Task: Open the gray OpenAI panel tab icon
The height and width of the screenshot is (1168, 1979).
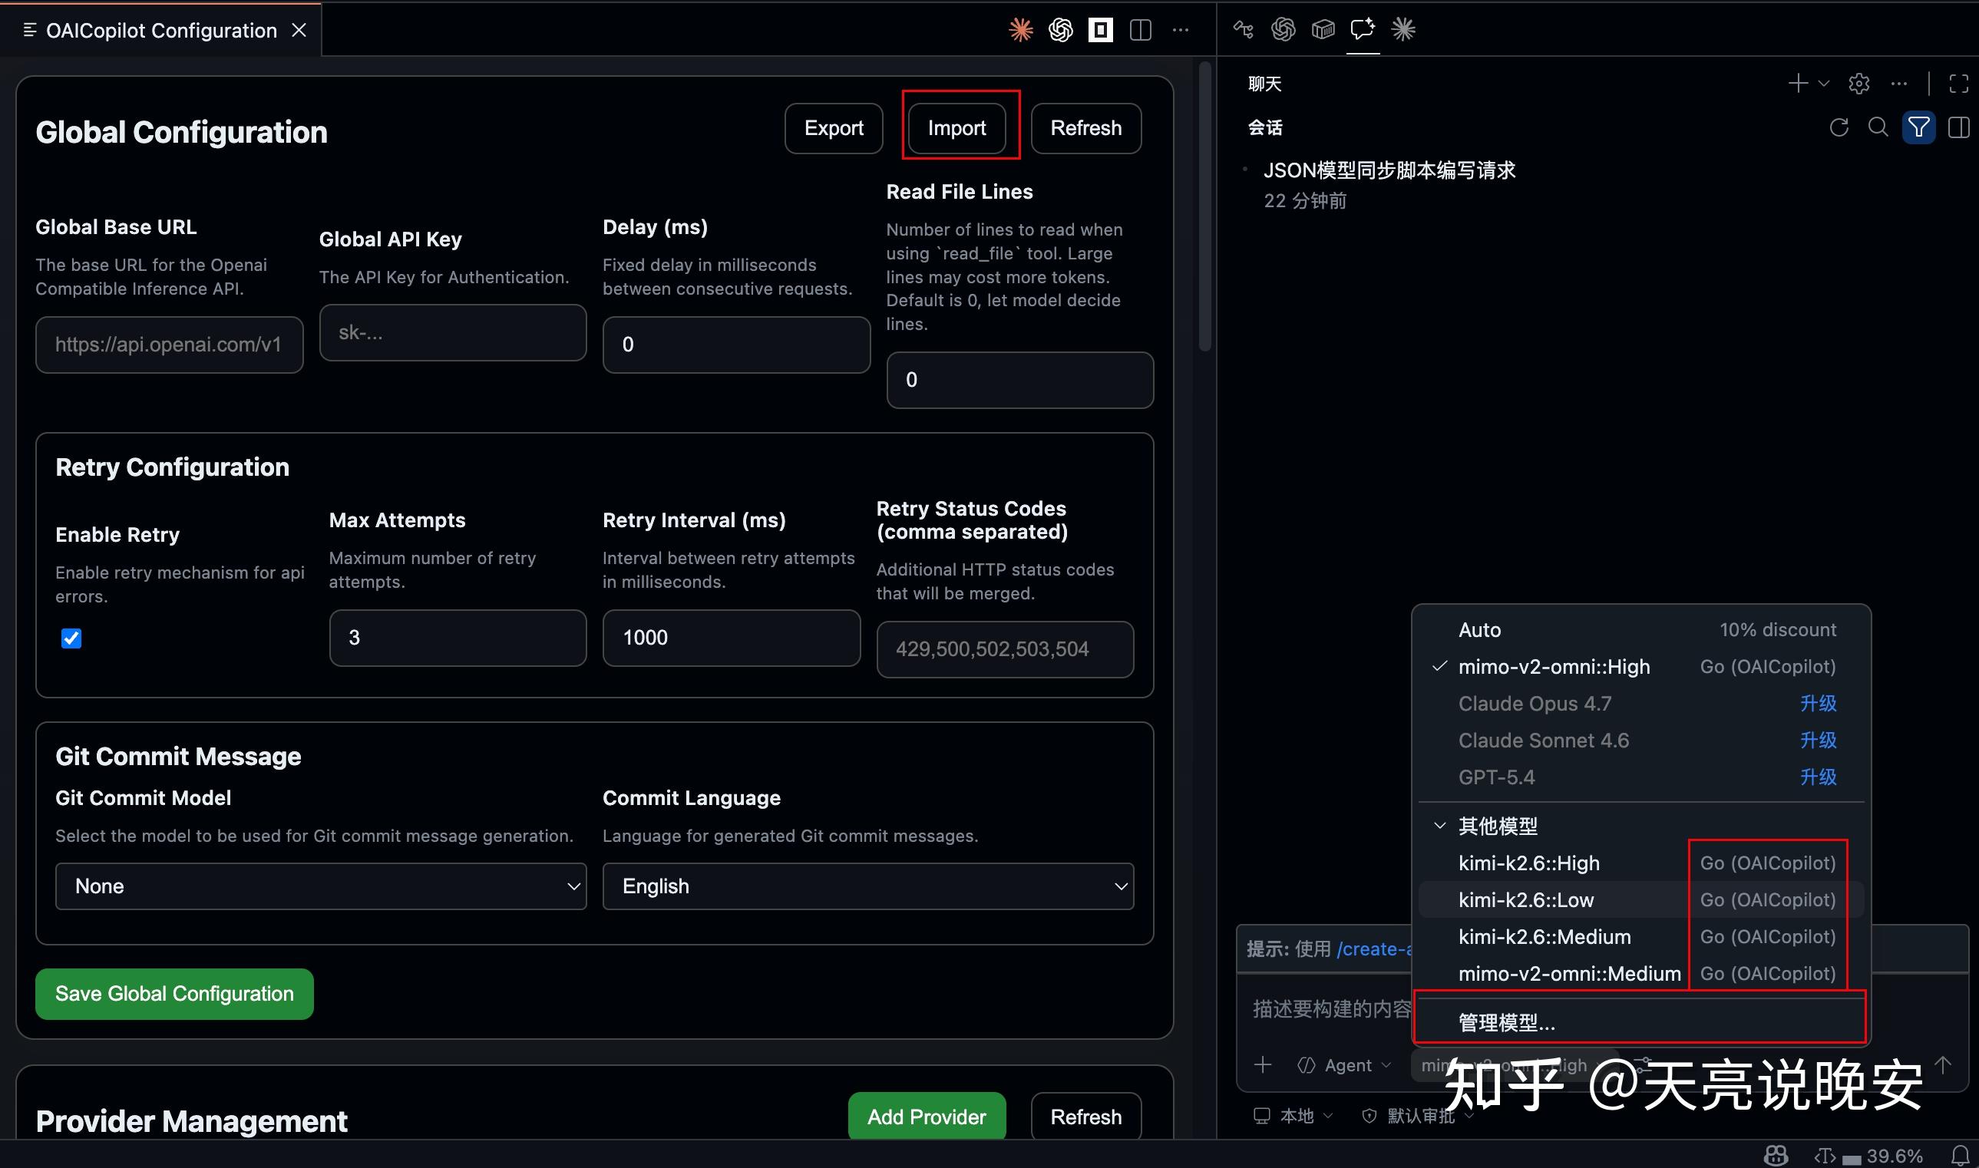Action: tap(1283, 29)
